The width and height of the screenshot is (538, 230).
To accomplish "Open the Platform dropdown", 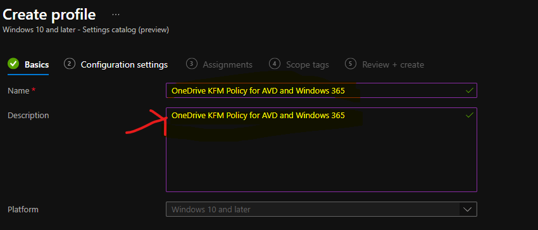I will pyautogui.click(x=321, y=209).
